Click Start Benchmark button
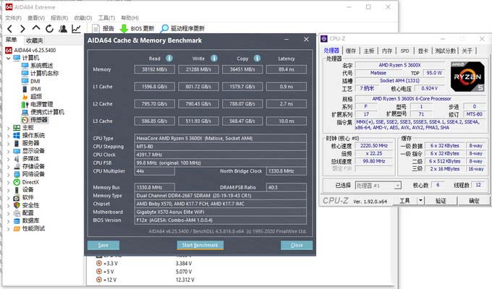The width and height of the screenshot is (492, 289). (200, 245)
